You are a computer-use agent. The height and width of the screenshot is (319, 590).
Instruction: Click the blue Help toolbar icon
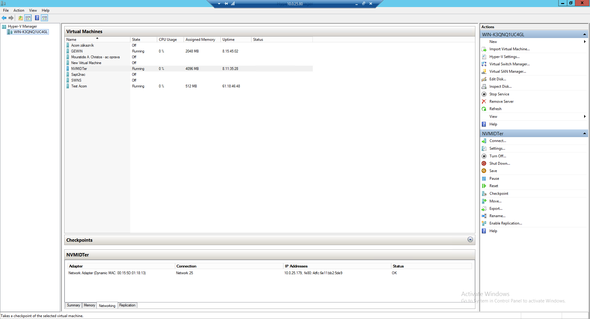37,18
